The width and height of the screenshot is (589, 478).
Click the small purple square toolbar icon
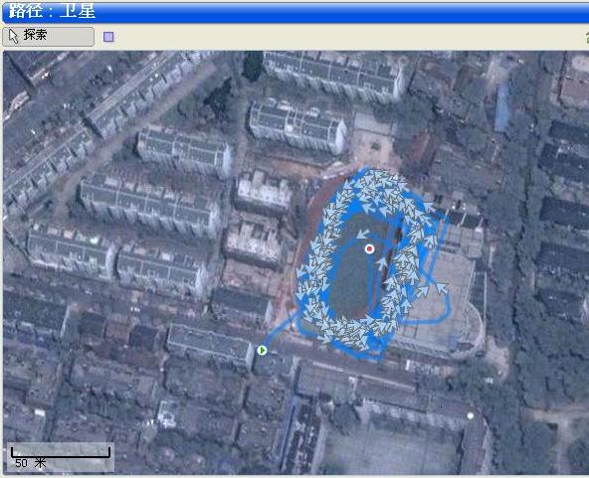[x=108, y=37]
